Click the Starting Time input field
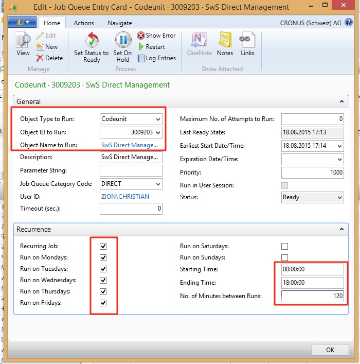The width and height of the screenshot is (360, 364). (312, 269)
